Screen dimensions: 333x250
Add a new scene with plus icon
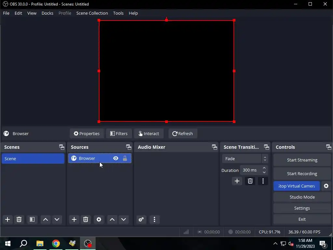(x=7, y=219)
